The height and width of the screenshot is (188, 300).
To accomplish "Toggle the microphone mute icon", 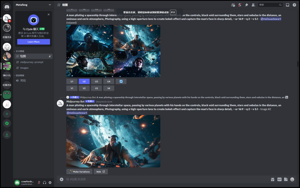I will 39,183.
